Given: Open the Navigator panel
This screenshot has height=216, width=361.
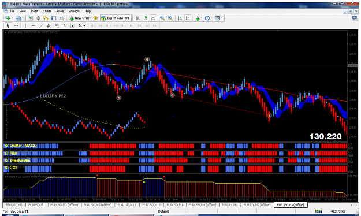Looking at the screenshot, I should (46, 18).
